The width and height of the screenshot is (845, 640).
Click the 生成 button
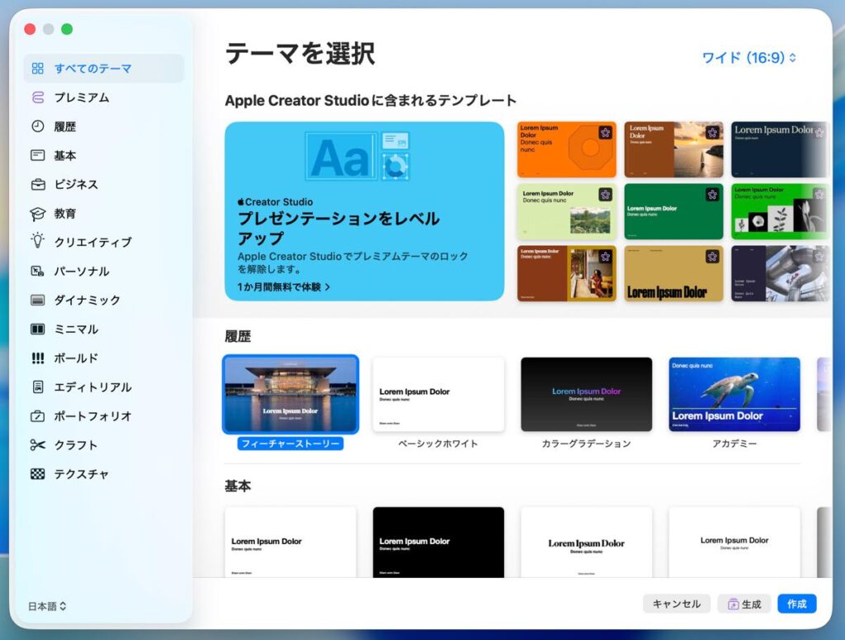pos(744,604)
